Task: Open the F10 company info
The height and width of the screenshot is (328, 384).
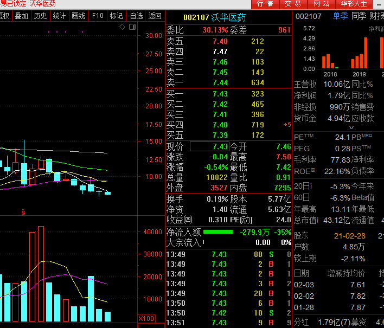Action: 98,16
